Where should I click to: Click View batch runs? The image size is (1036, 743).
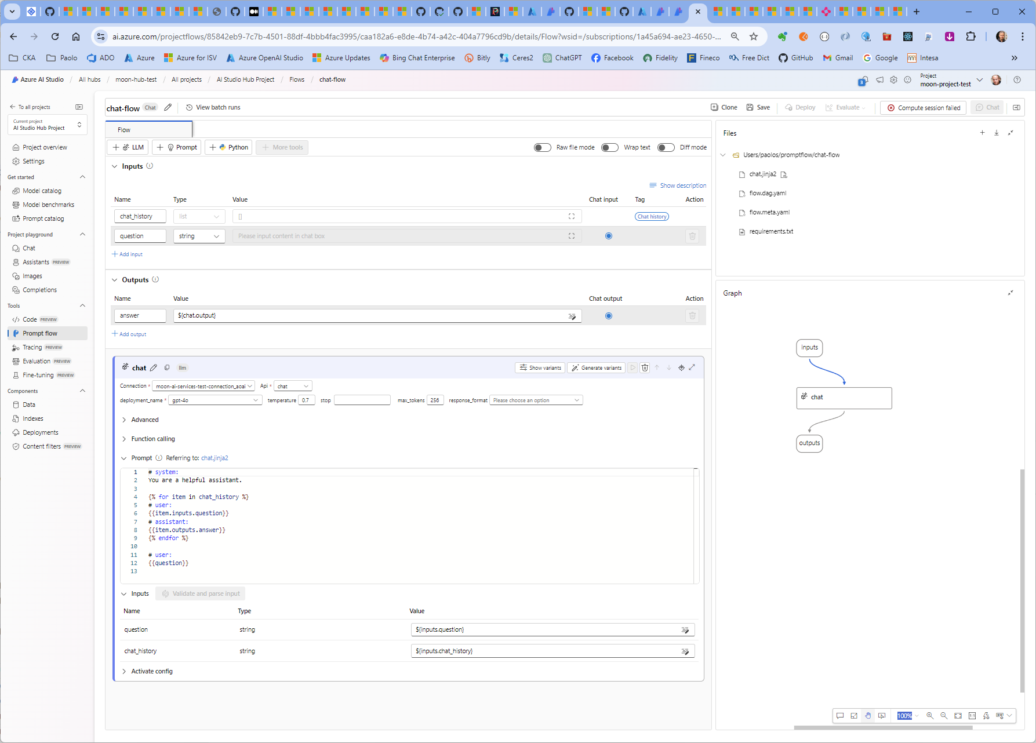(x=213, y=107)
